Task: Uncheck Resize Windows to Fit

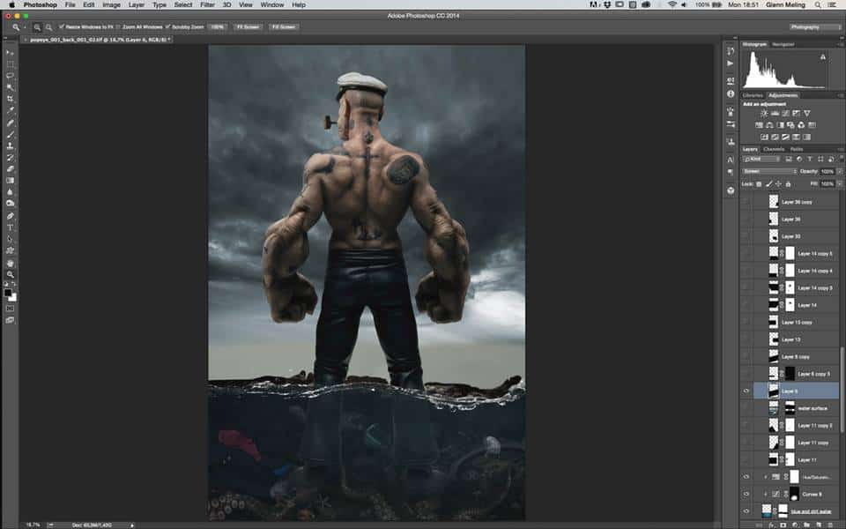Action: pyautogui.click(x=62, y=27)
